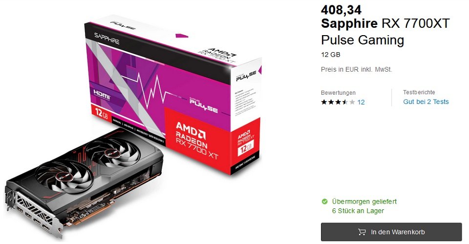The width and height of the screenshot is (469, 244).
Task: Click the green availability checkmark icon
Action: pos(324,202)
